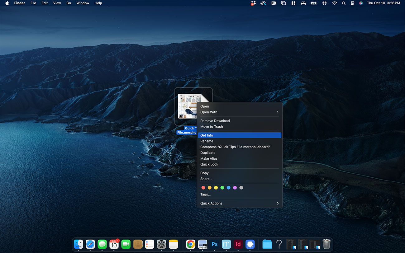This screenshot has width=405, height=253.
Task: Click the Dropbox menu bar icon
Action: pos(253,3)
